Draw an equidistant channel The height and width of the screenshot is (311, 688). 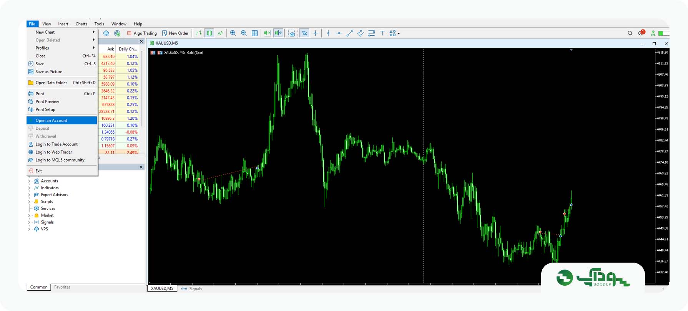(x=361, y=33)
